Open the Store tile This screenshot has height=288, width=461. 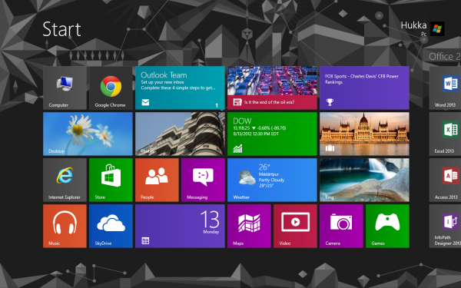coord(111,180)
